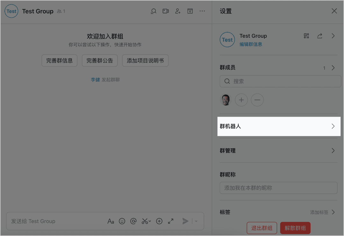Image resolution: width=344 pixels, height=236 pixels.
Task: Send the message with paper plane icon
Action: click(185, 221)
